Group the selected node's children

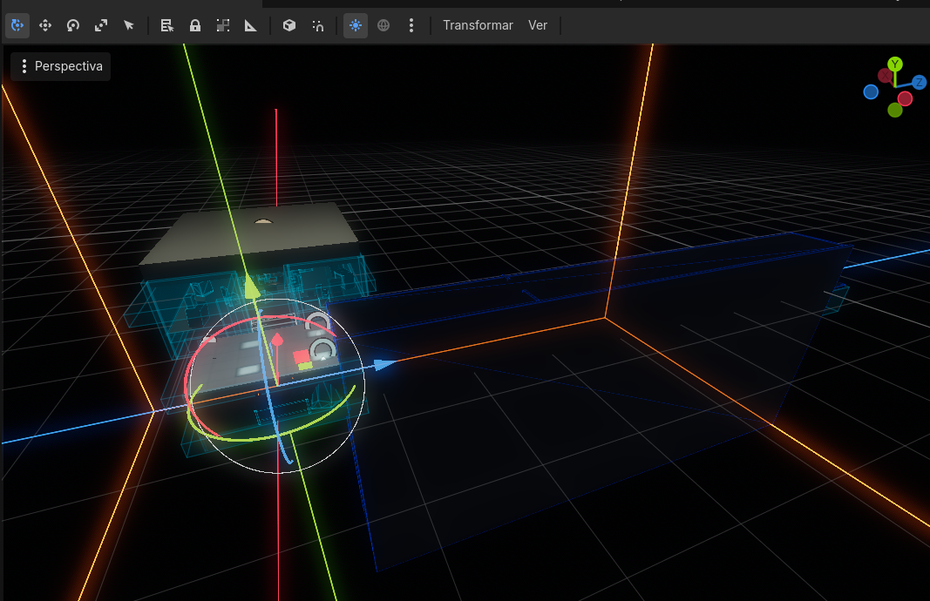[x=223, y=25]
